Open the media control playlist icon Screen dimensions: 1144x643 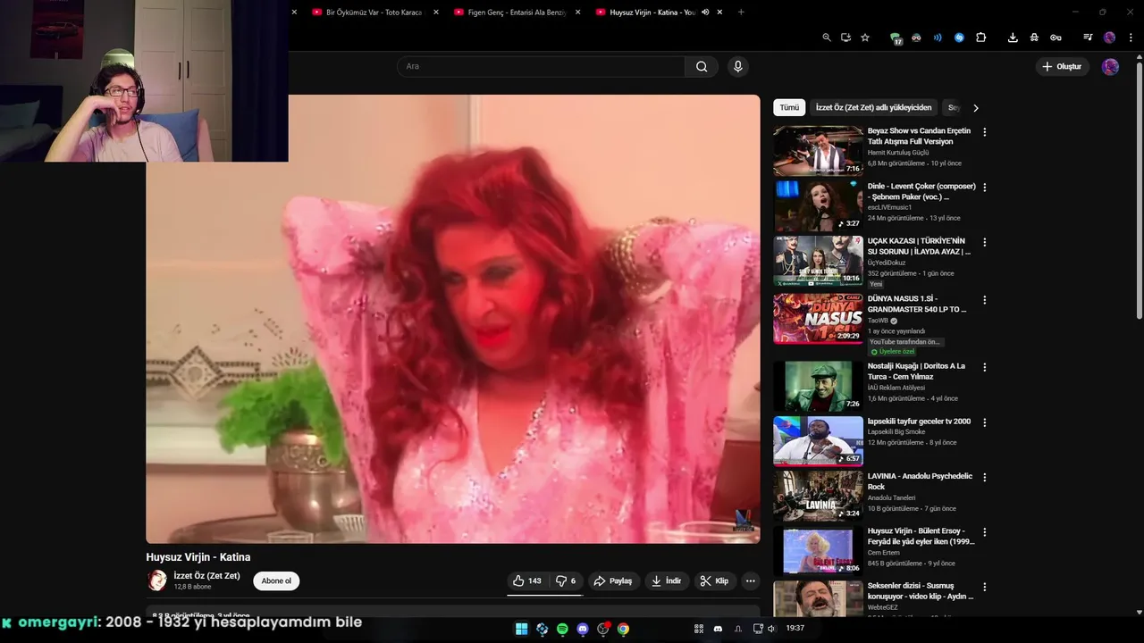tap(1088, 38)
